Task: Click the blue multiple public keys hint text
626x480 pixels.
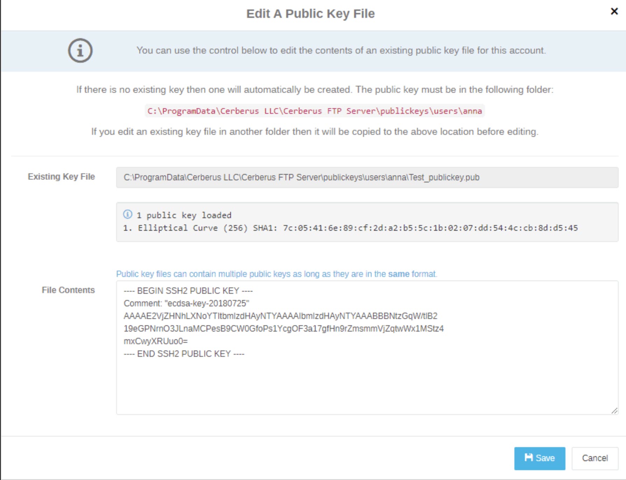Action: click(277, 274)
